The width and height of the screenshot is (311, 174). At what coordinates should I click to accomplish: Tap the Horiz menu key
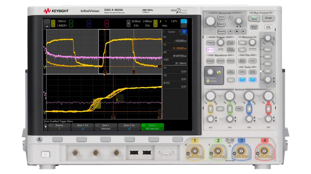click(x=221, y=17)
